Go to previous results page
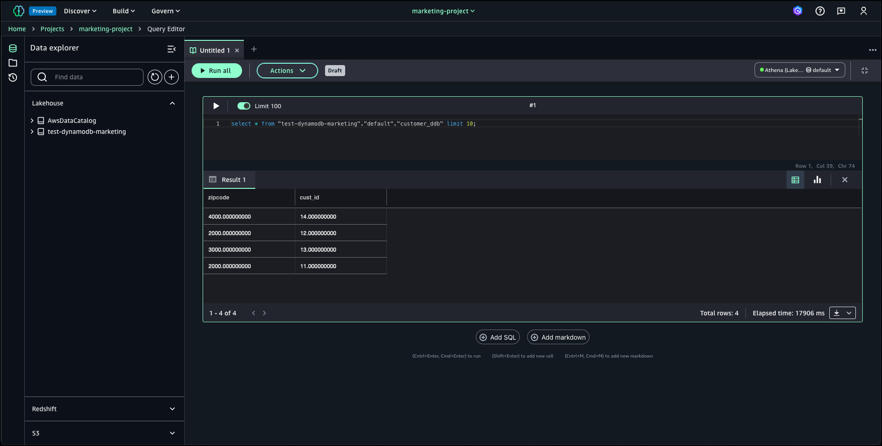The height and width of the screenshot is (446, 882). coord(254,313)
